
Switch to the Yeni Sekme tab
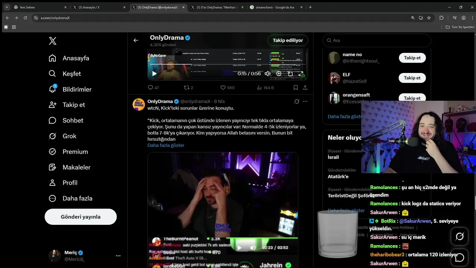pos(40,7)
